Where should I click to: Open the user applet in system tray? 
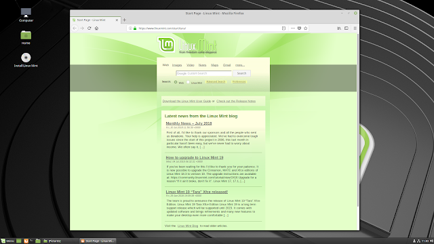click(414, 241)
